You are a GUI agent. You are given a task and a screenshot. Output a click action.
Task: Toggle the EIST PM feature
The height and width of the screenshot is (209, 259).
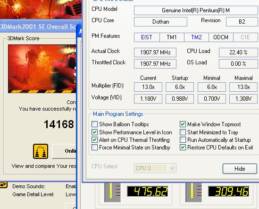[x=147, y=37]
